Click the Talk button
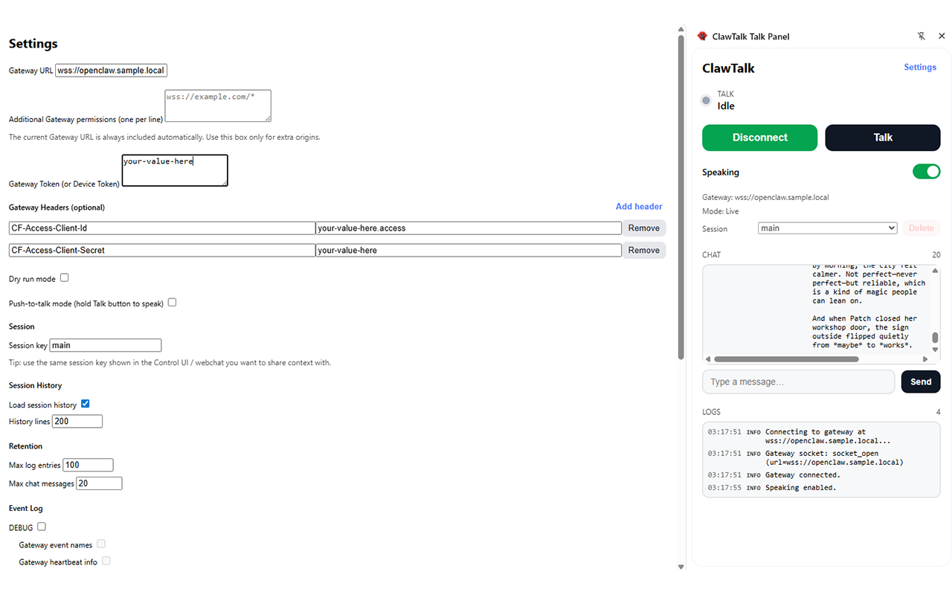The width and height of the screenshot is (952, 595). coord(883,138)
